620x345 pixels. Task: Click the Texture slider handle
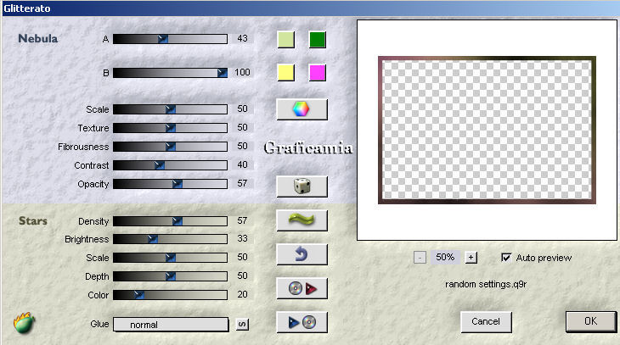tap(171, 128)
